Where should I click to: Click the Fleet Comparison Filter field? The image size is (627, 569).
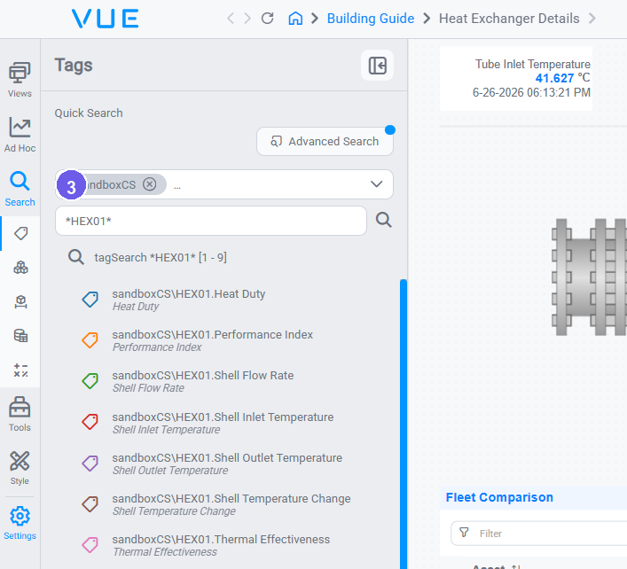tap(538, 534)
